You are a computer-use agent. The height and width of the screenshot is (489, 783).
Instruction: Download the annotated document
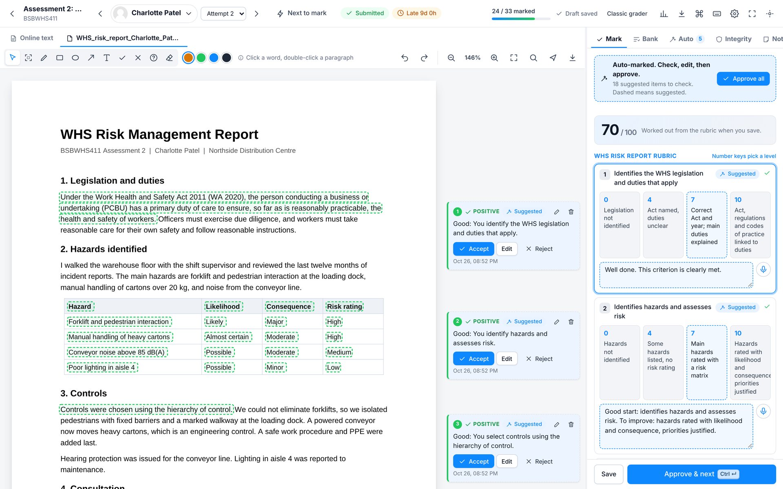(x=573, y=58)
